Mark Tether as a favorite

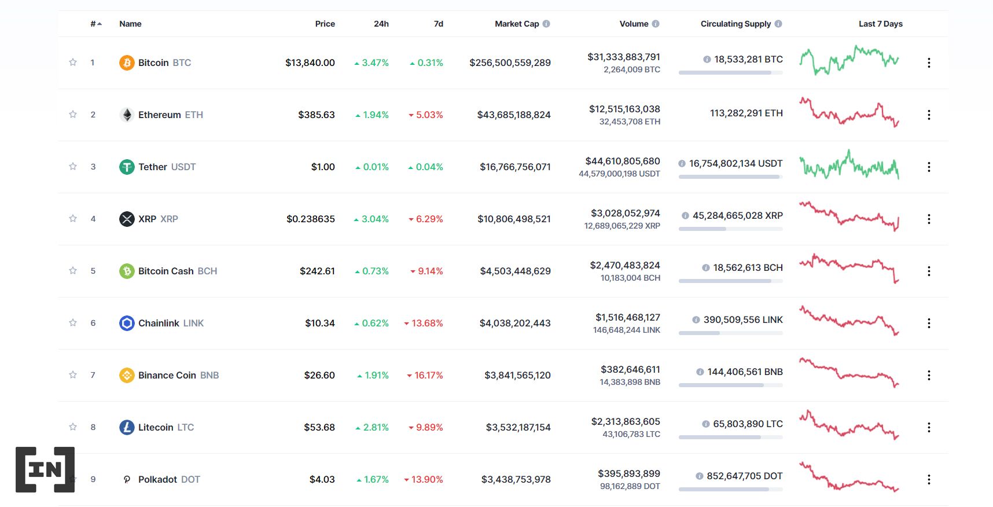click(x=73, y=166)
